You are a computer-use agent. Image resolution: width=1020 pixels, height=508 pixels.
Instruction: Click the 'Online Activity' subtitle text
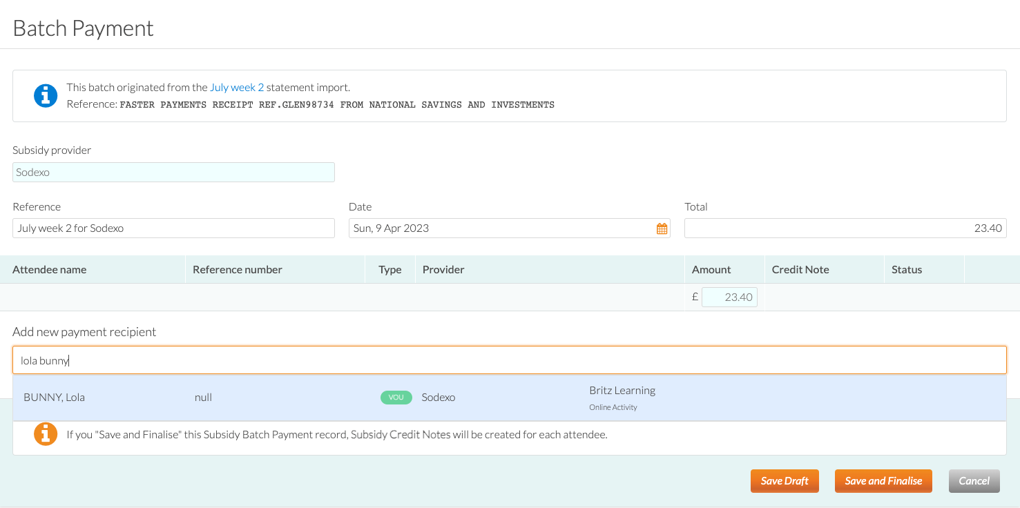613,407
